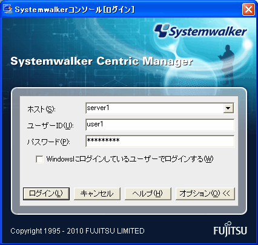Click the キャンセル button
The image size is (258, 245).
(x=97, y=194)
